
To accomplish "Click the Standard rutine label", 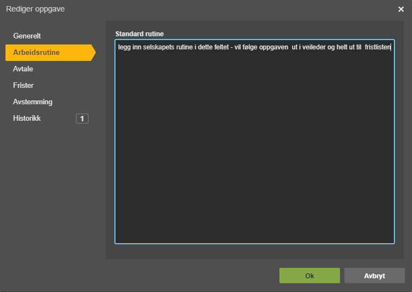I will point(140,34).
